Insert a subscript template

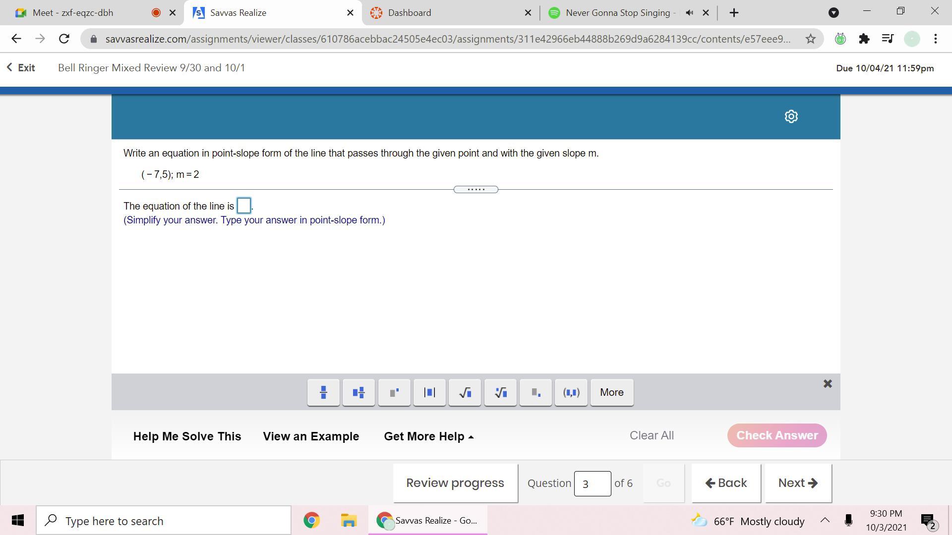535,393
